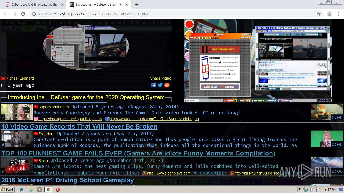Close the Introducing the Defuser game tab
Viewport: 344px width, 193px height.
tap(127, 5)
